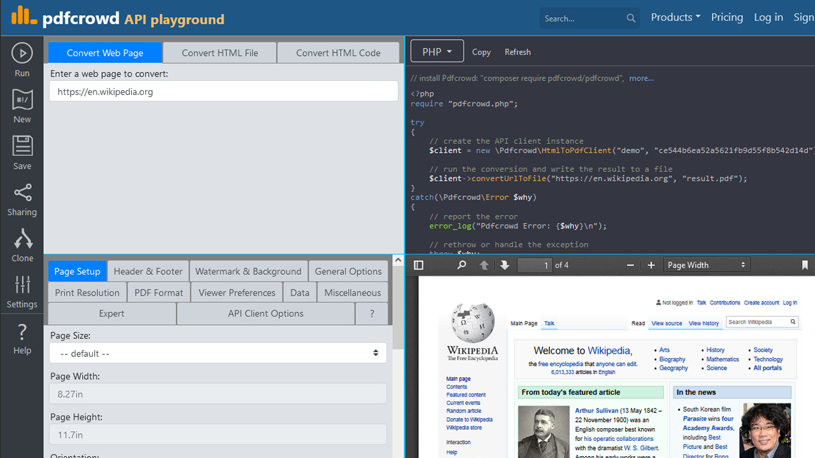The width and height of the screenshot is (815, 458).
Task: Open the General Options tab
Action: (348, 271)
